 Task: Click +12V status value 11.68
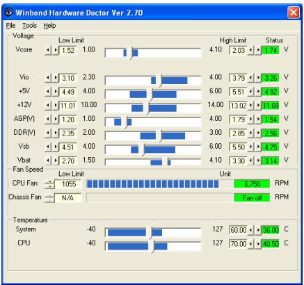pyautogui.click(x=270, y=106)
